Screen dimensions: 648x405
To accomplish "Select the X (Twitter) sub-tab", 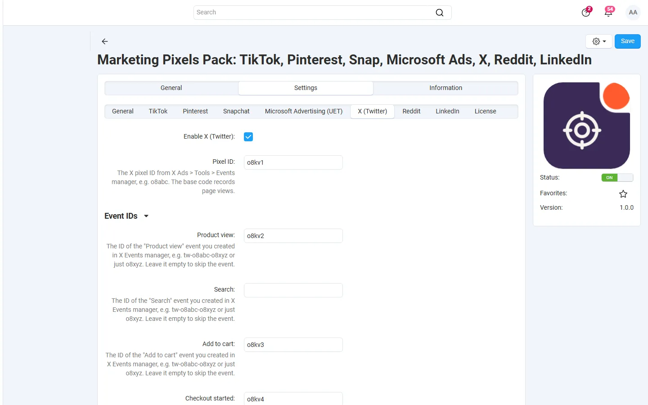I will [x=373, y=112].
